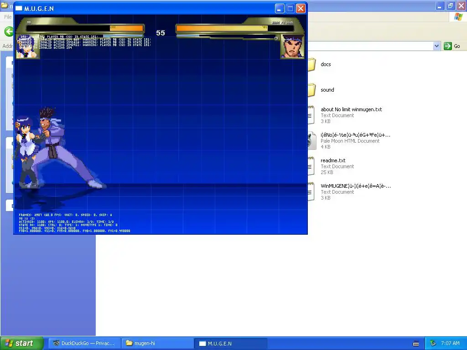Click the M.U.G.E.N title bar icon

tap(19, 8)
